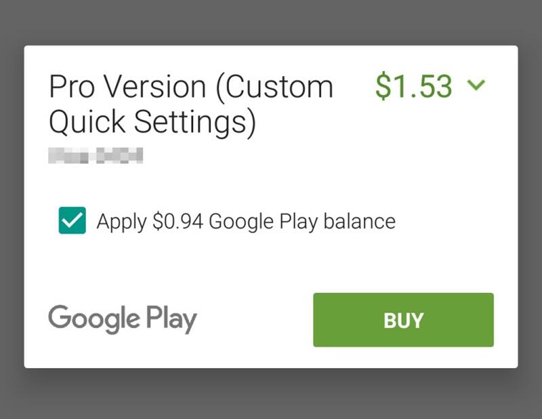The height and width of the screenshot is (419, 542).
Task: Tap the $1.53 price amount
Action: coord(414,86)
